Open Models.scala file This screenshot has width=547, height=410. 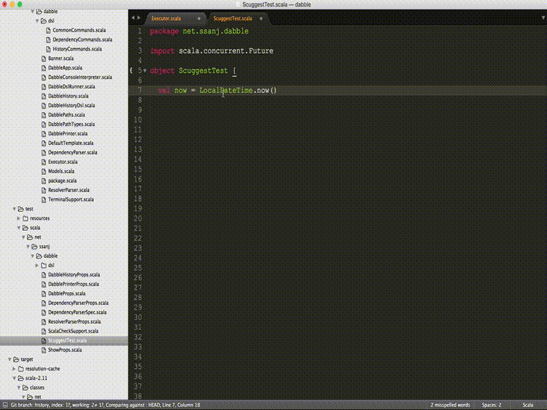[61, 172]
